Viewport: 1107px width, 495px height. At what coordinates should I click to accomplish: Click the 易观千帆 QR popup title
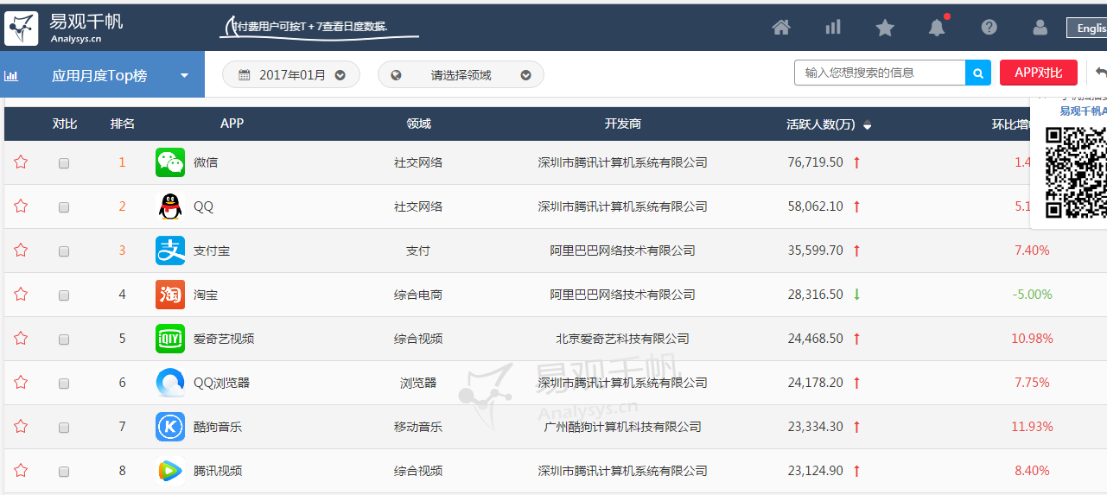click(1084, 111)
